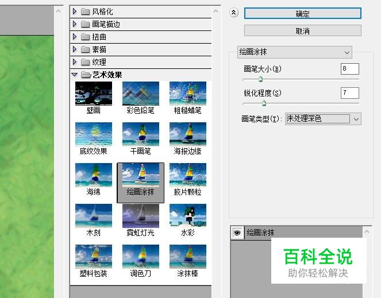Click the 画笔大小 slider handle
The height and width of the screenshot is (298, 381).
coord(261,79)
